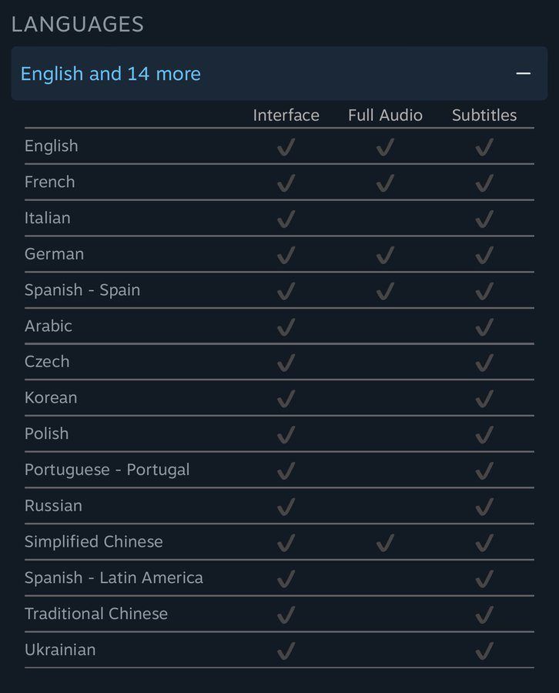The height and width of the screenshot is (693, 559).
Task: Click the Full Audio column header
Action: click(x=385, y=115)
